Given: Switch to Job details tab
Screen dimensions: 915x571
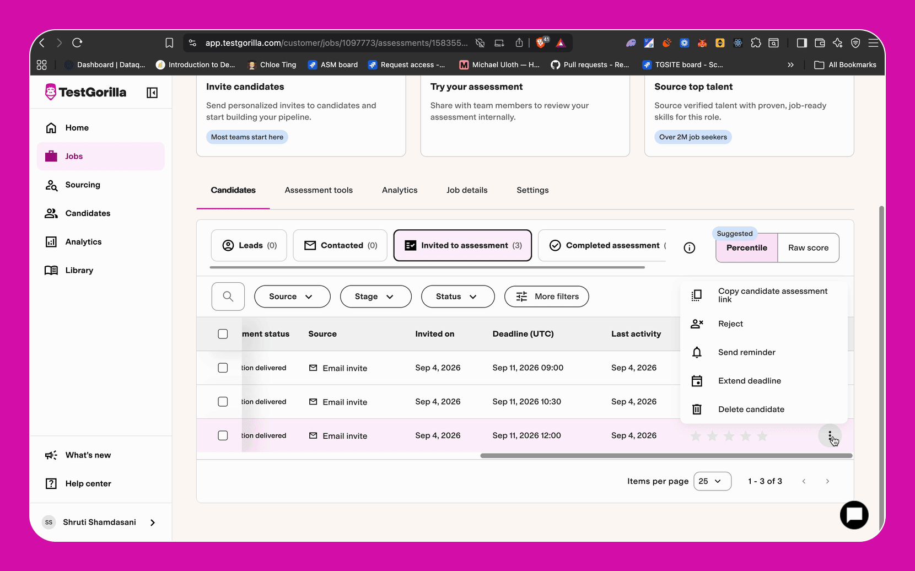Looking at the screenshot, I should (x=467, y=190).
